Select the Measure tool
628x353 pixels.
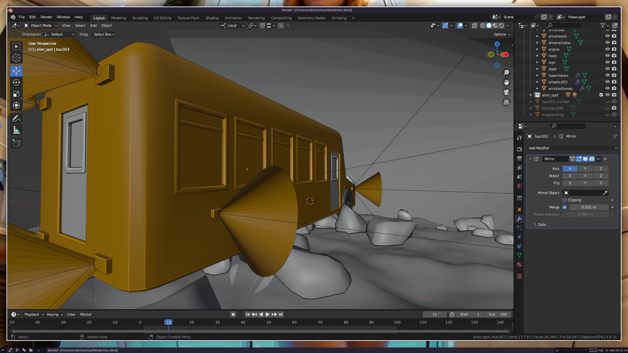point(16,130)
